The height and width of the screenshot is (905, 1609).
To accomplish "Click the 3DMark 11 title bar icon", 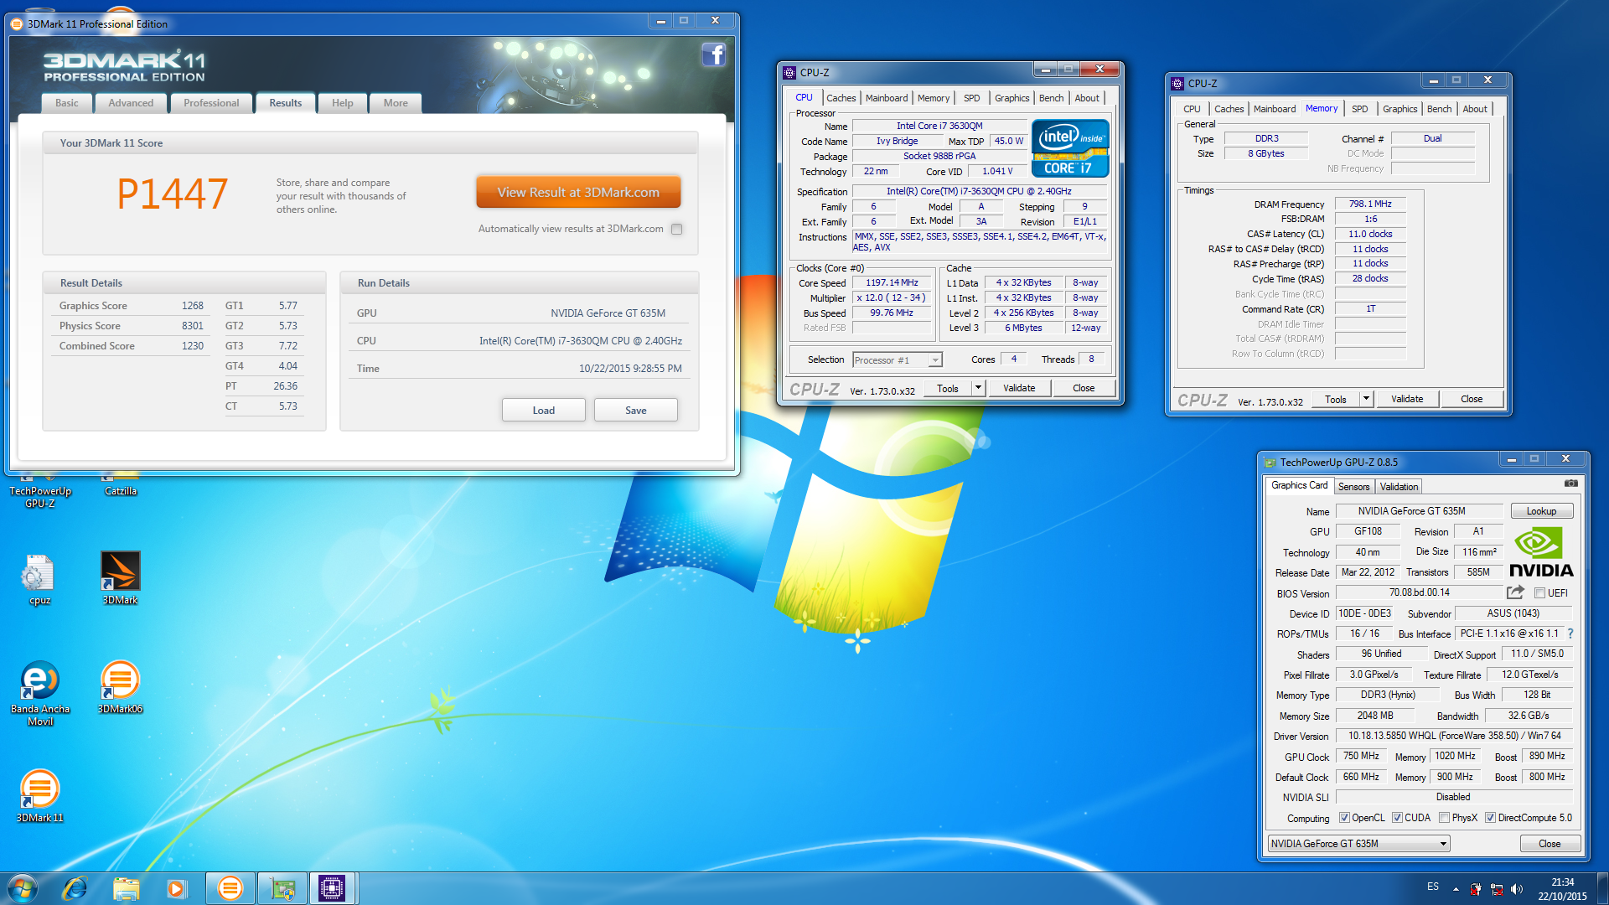I will pos(17,23).
